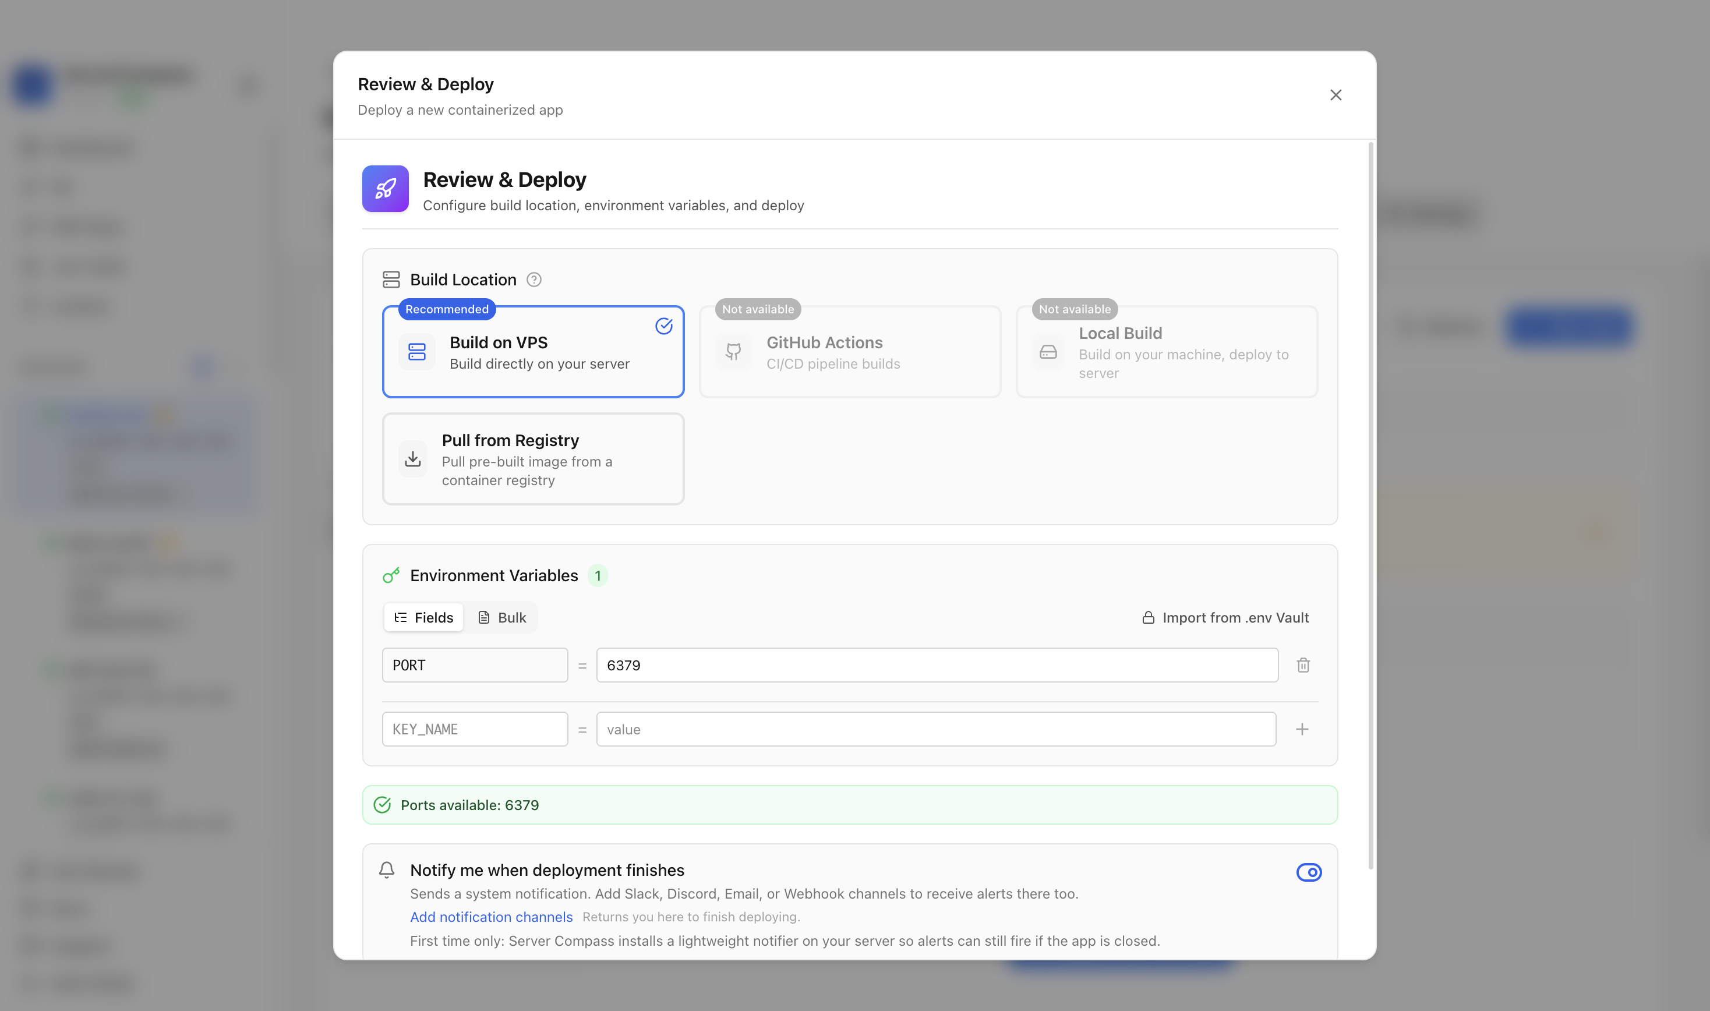The height and width of the screenshot is (1011, 1710).
Task: Switch to the Bulk tab
Action: pyautogui.click(x=502, y=617)
